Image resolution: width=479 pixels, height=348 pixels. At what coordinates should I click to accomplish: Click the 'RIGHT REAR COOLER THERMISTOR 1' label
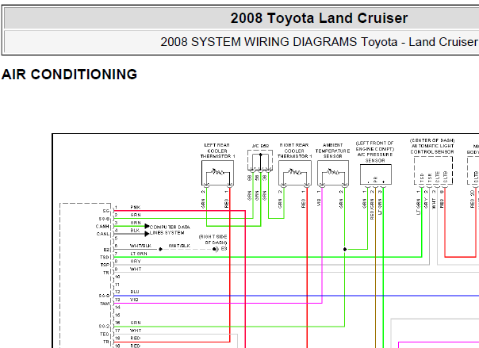(294, 151)
